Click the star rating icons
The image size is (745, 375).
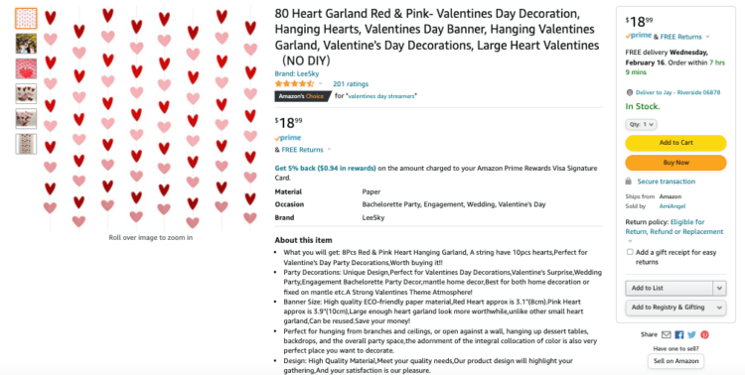[x=295, y=84]
